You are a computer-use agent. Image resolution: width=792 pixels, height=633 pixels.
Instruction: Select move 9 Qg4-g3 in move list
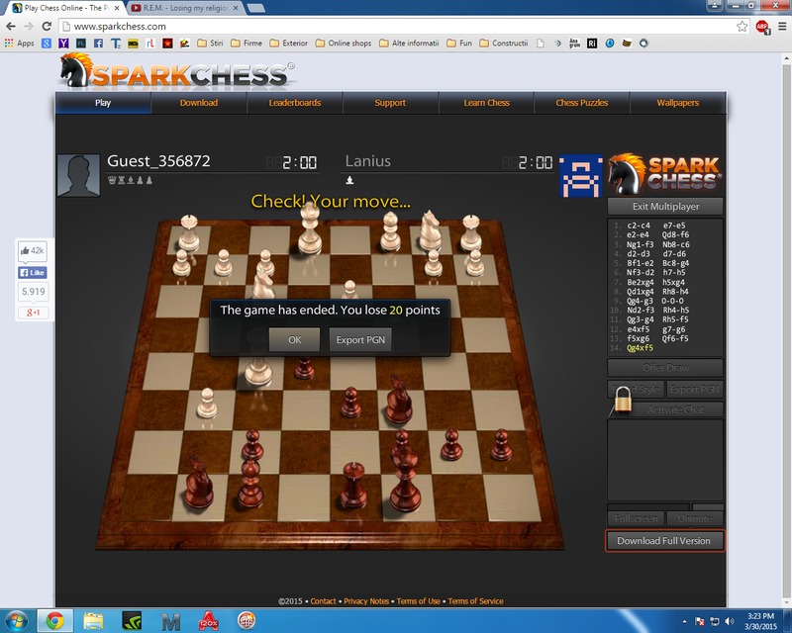640,301
